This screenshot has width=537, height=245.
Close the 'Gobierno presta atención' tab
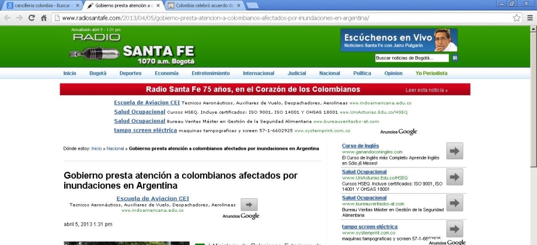158,5
